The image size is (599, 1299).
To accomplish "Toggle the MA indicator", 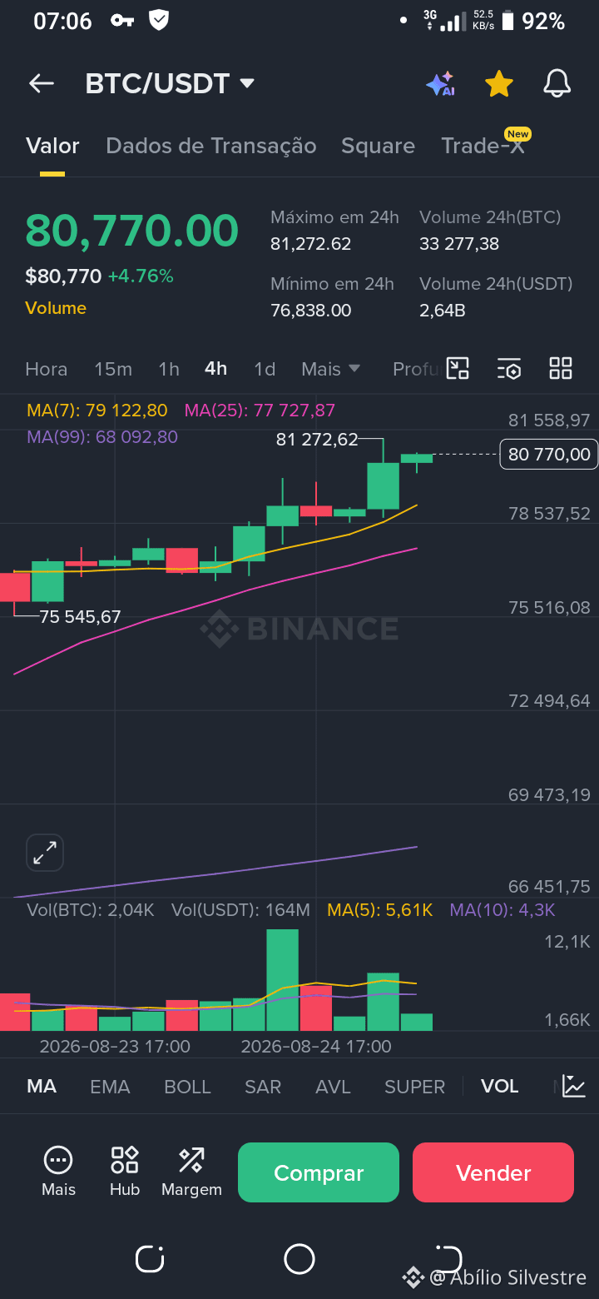I will pyautogui.click(x=42, y=1087).
